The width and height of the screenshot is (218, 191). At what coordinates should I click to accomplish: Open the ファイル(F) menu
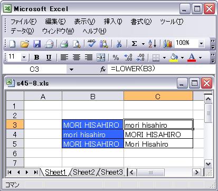pyautogui.click(x=24, y=22)
